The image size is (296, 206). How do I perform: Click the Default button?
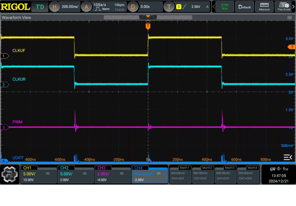245,7
